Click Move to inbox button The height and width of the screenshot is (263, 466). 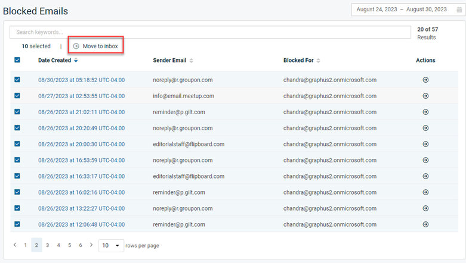click(x=95, y=46)
